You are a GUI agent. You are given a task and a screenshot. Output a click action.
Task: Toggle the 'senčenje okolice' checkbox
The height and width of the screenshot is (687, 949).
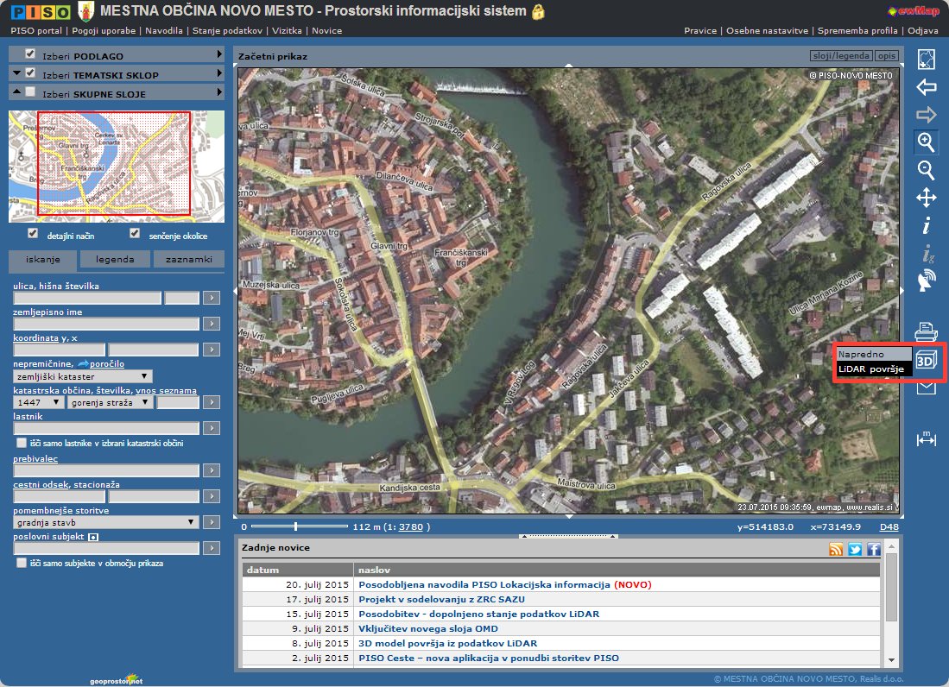pyautogui.click(x=135, y=234)
